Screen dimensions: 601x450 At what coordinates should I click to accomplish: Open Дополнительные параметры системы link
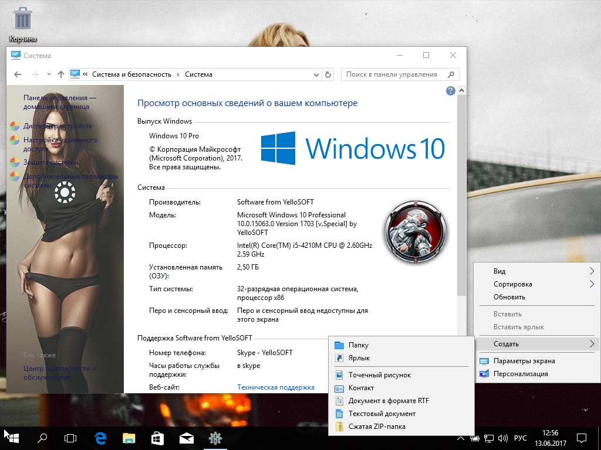coord(70,180)
